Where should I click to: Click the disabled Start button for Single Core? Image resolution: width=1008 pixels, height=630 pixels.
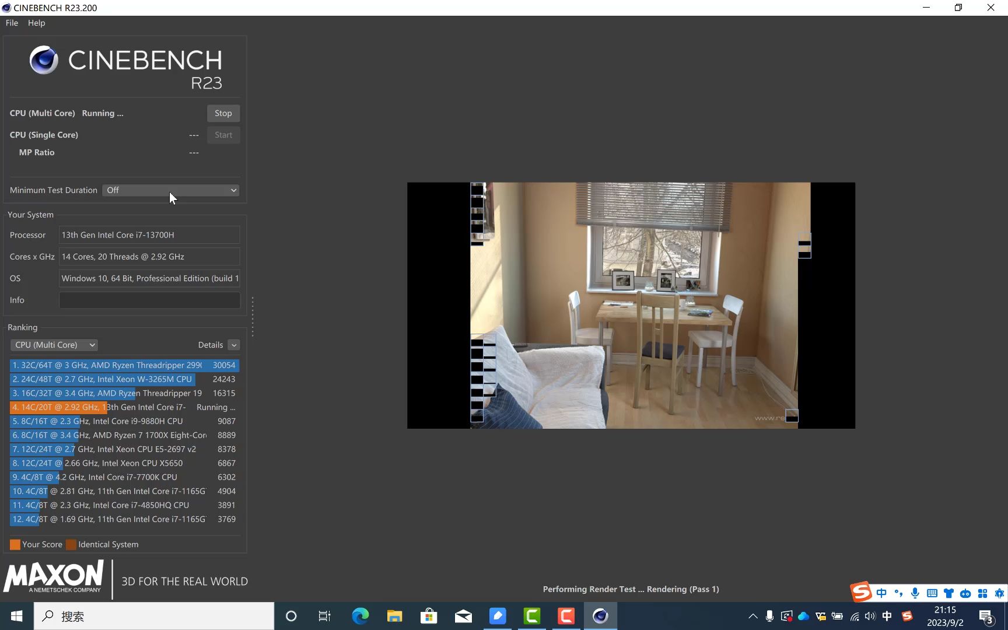223,135
